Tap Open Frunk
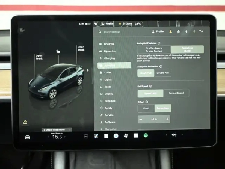The width and height of the screenshot is (225, 169). click(39, 57)
